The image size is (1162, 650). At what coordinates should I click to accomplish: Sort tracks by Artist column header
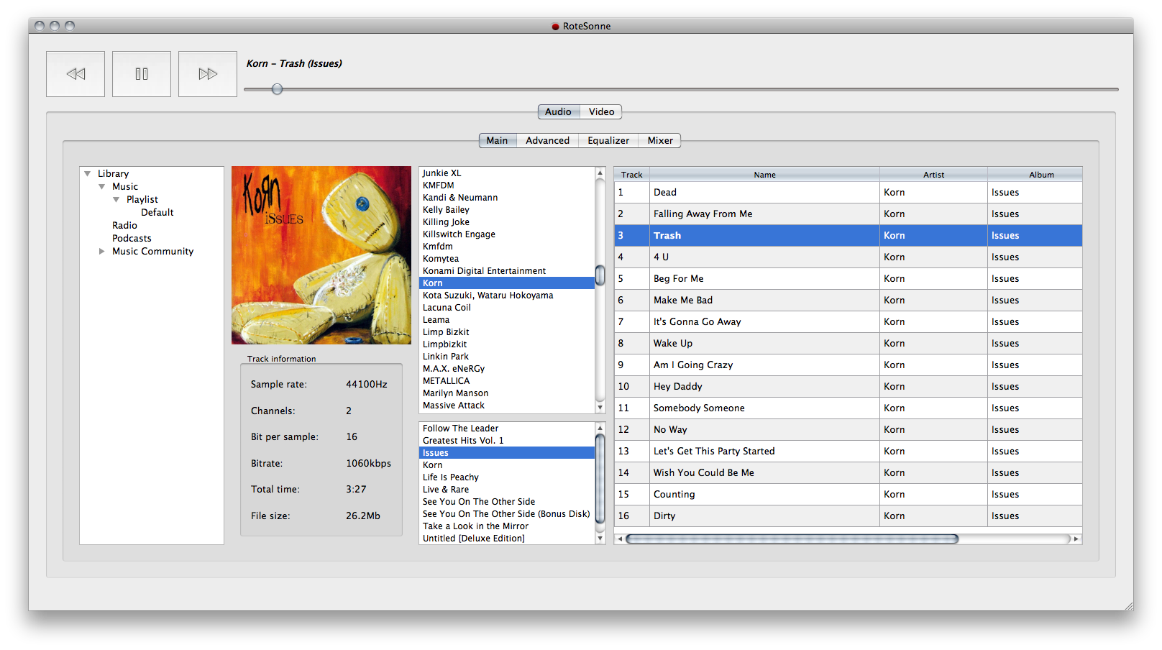(x=933, y=174)
